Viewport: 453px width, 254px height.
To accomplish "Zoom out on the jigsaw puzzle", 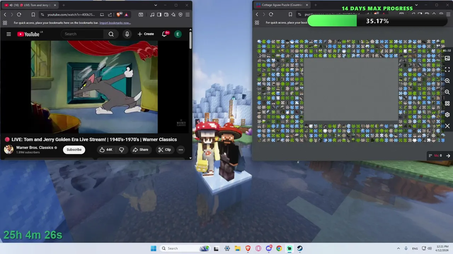I will click(447, 92).
